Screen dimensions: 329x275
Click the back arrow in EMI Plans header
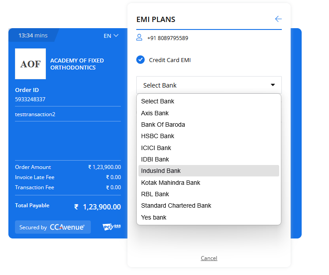pyautogui.click(x=278, y=19)
